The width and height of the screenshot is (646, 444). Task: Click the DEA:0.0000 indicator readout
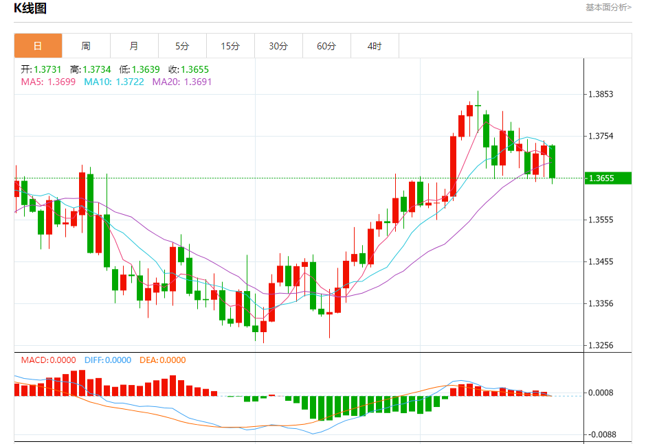163,360
